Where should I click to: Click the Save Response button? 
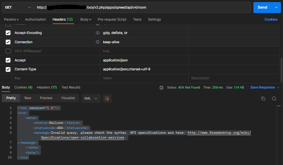(262, 87)
